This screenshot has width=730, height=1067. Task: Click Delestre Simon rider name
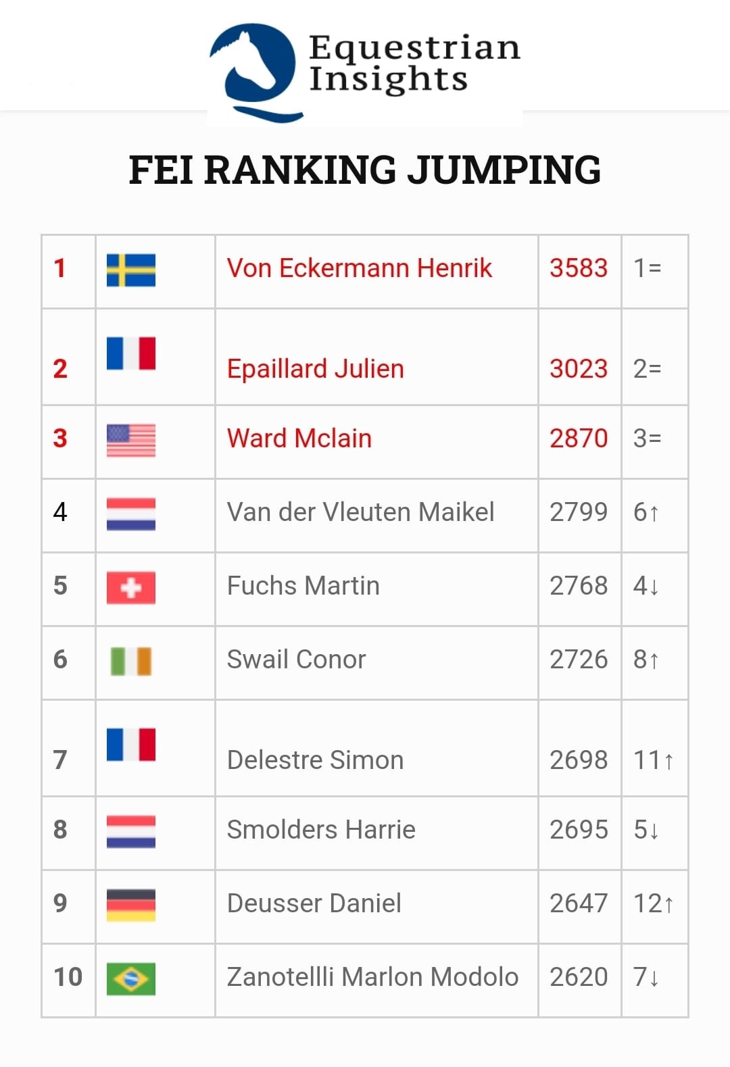(x=315, y=760)
